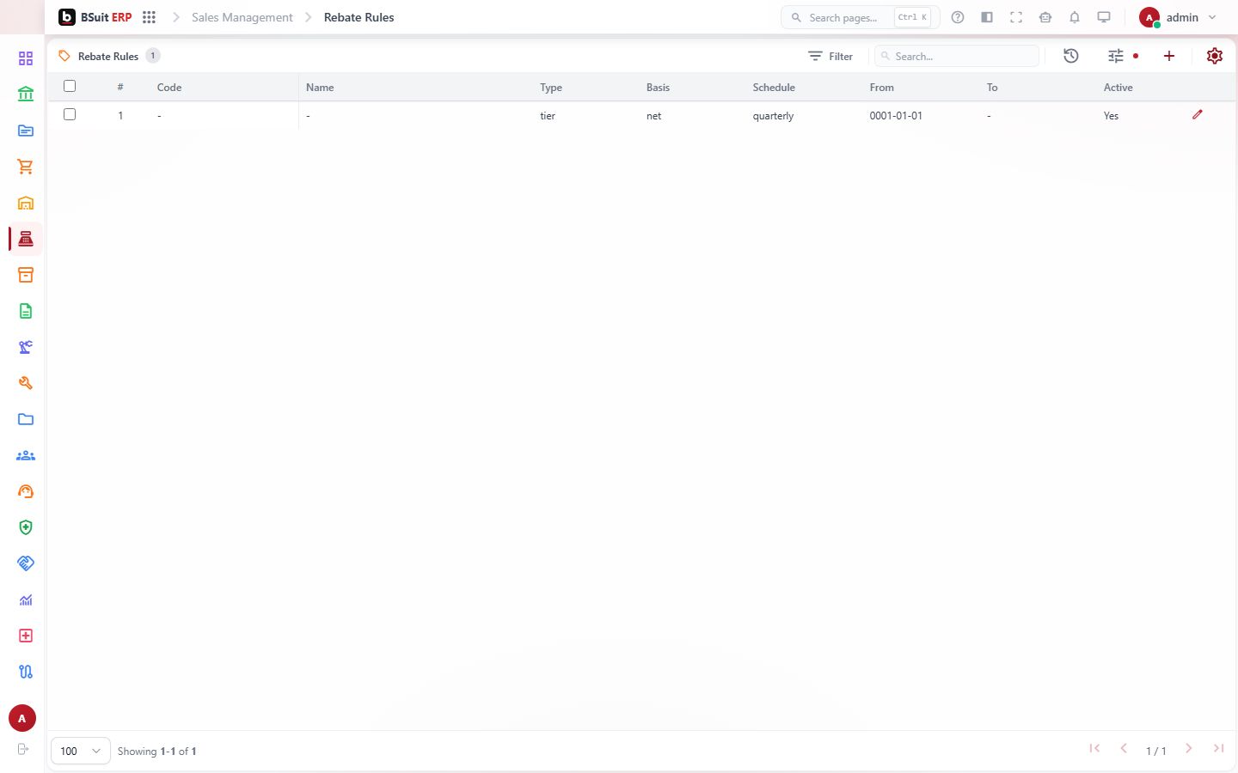The height and width of the screenshot is (773, 1238).
Task: Sort by the To column header
Action: [x=992, y=88]
